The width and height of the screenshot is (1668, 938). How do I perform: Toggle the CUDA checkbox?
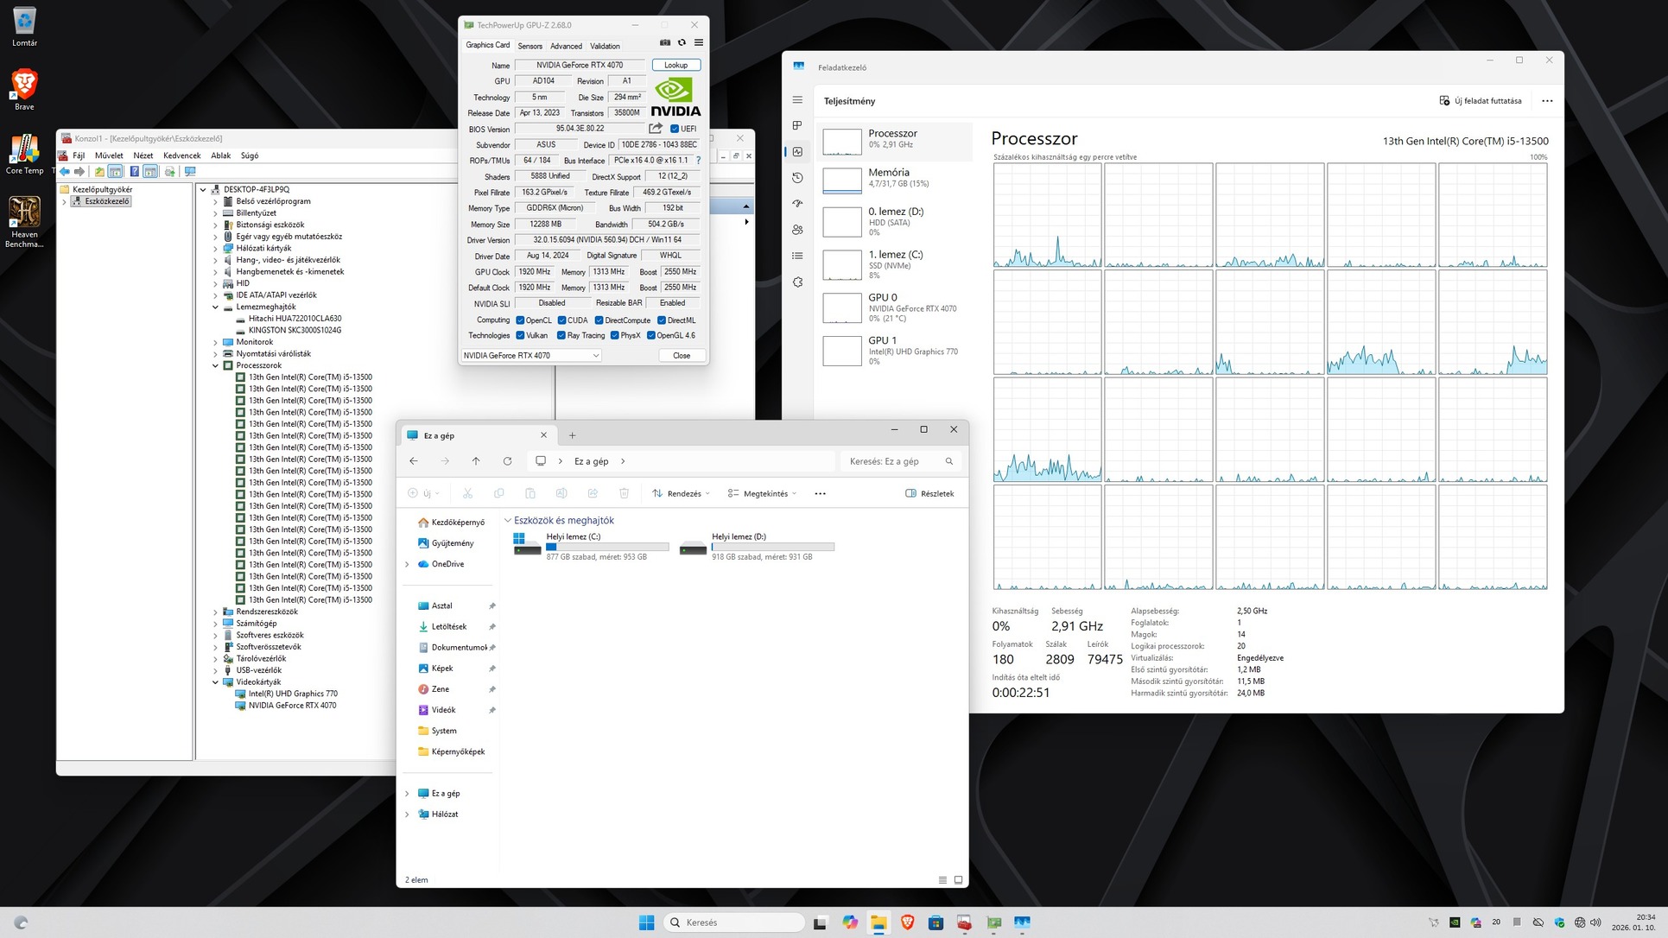[x=561, y=320]
